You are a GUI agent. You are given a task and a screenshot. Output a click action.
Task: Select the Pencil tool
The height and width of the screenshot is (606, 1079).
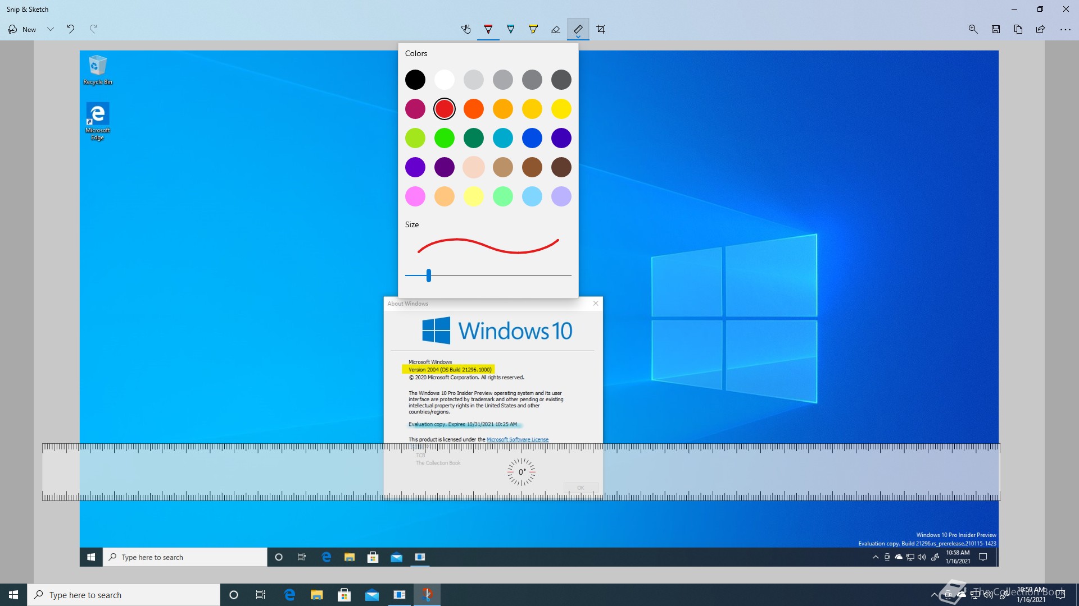(511, 29)
